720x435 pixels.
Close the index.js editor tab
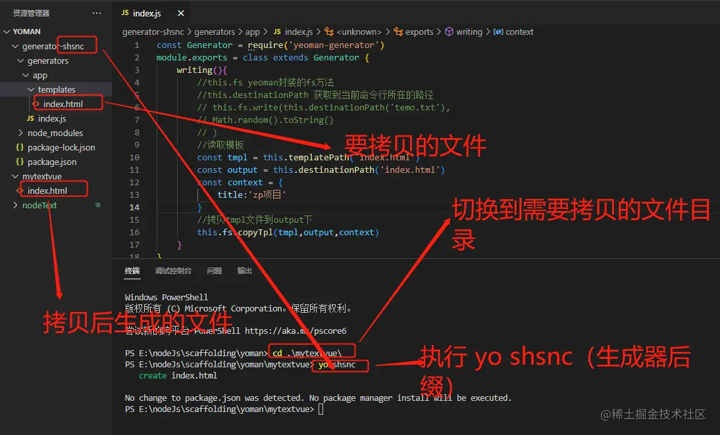181,13
